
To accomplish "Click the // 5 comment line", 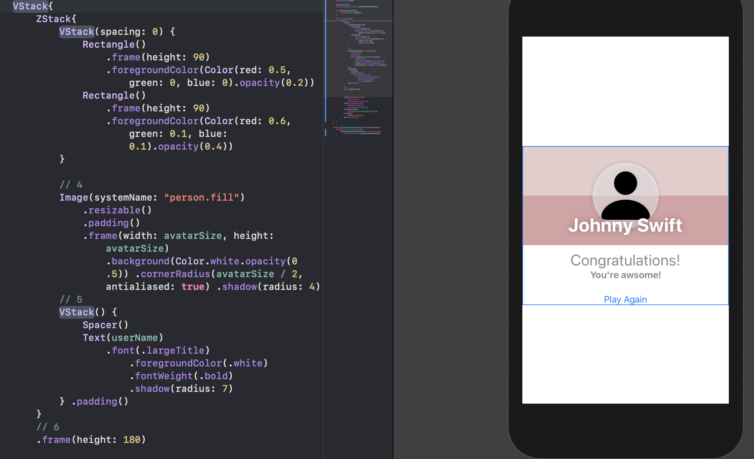I will click(71, 299).
